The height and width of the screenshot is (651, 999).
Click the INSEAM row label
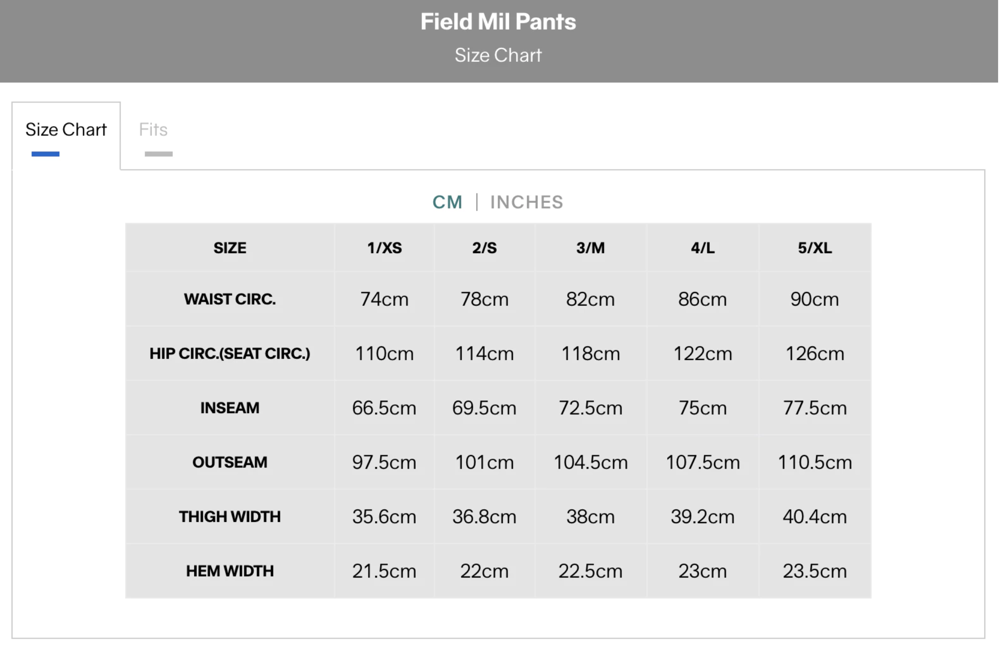230,408
